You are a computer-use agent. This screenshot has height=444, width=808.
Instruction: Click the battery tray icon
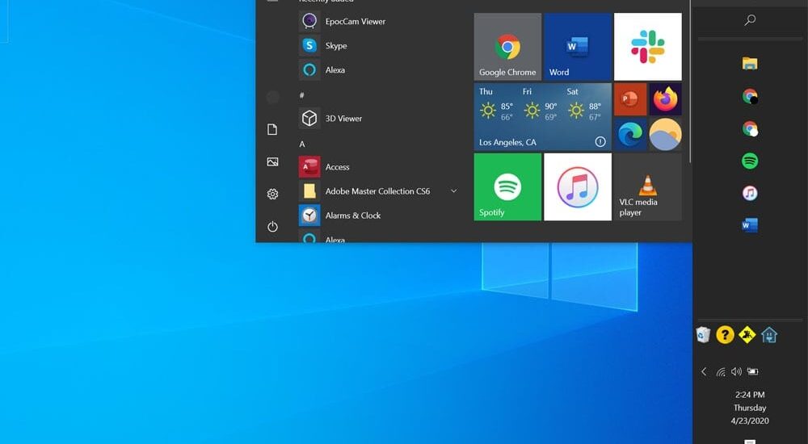click(x=753, y=371)
